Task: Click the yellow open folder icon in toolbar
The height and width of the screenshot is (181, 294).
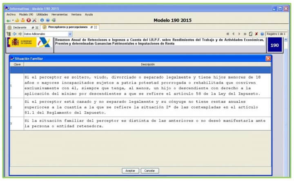Action: point(17,20)
